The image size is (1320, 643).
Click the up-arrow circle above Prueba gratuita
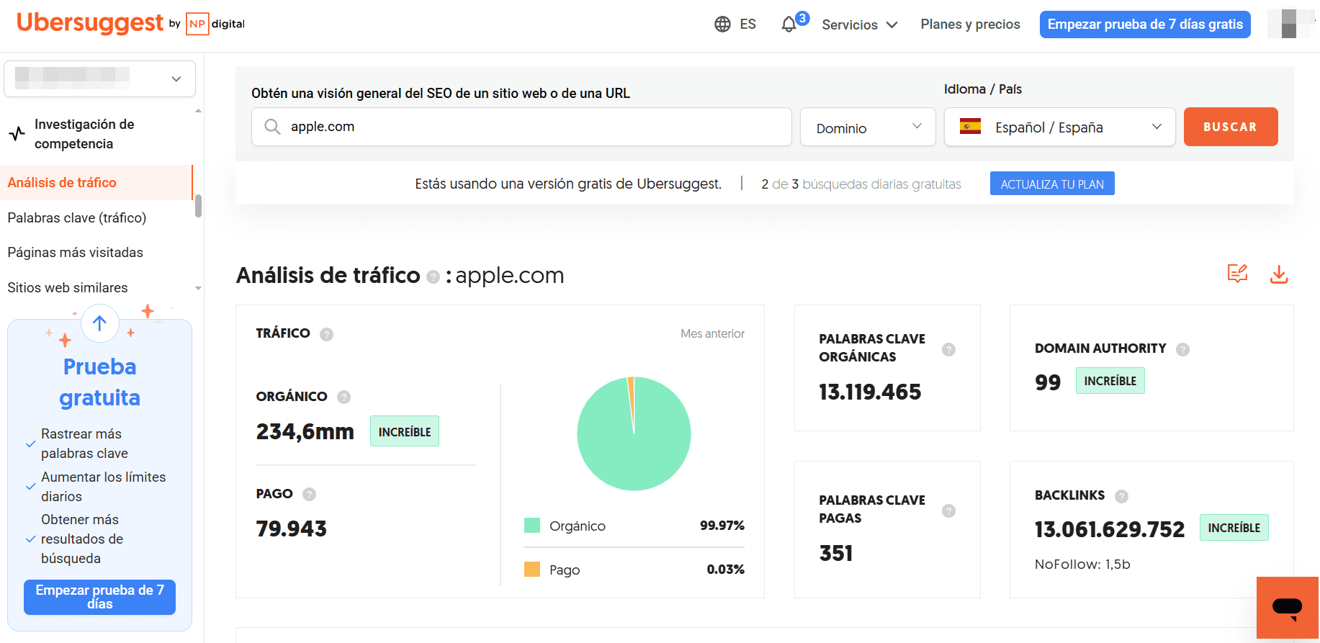point(99,324)
